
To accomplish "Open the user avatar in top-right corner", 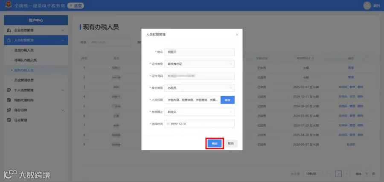I will pyautogui.click(x=367, y=6).
